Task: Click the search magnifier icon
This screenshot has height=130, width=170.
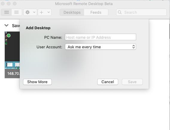Action: tap(120, 12)
